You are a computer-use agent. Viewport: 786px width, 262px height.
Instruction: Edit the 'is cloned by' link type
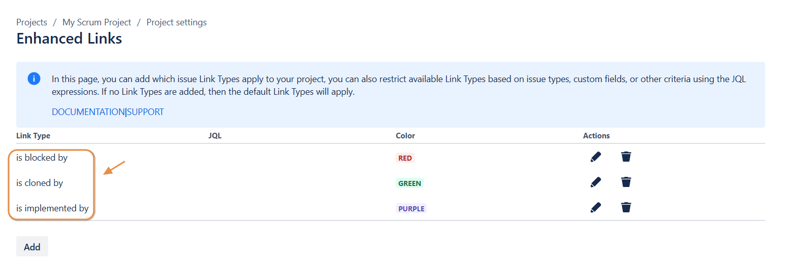596,182
